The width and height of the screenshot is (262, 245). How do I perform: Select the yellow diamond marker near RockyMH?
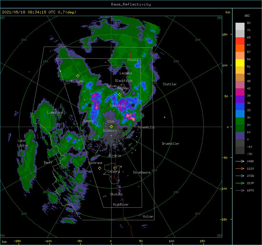click(78, 76)
